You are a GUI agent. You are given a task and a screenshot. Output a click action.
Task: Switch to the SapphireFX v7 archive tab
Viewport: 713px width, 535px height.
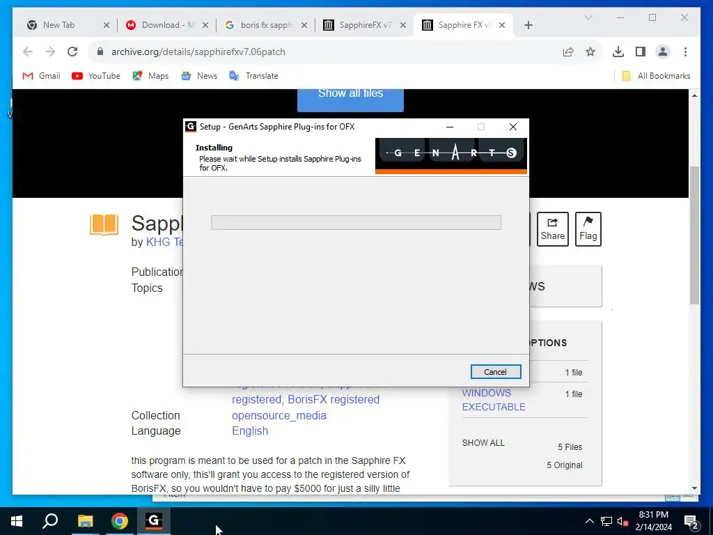coord(365,25)
